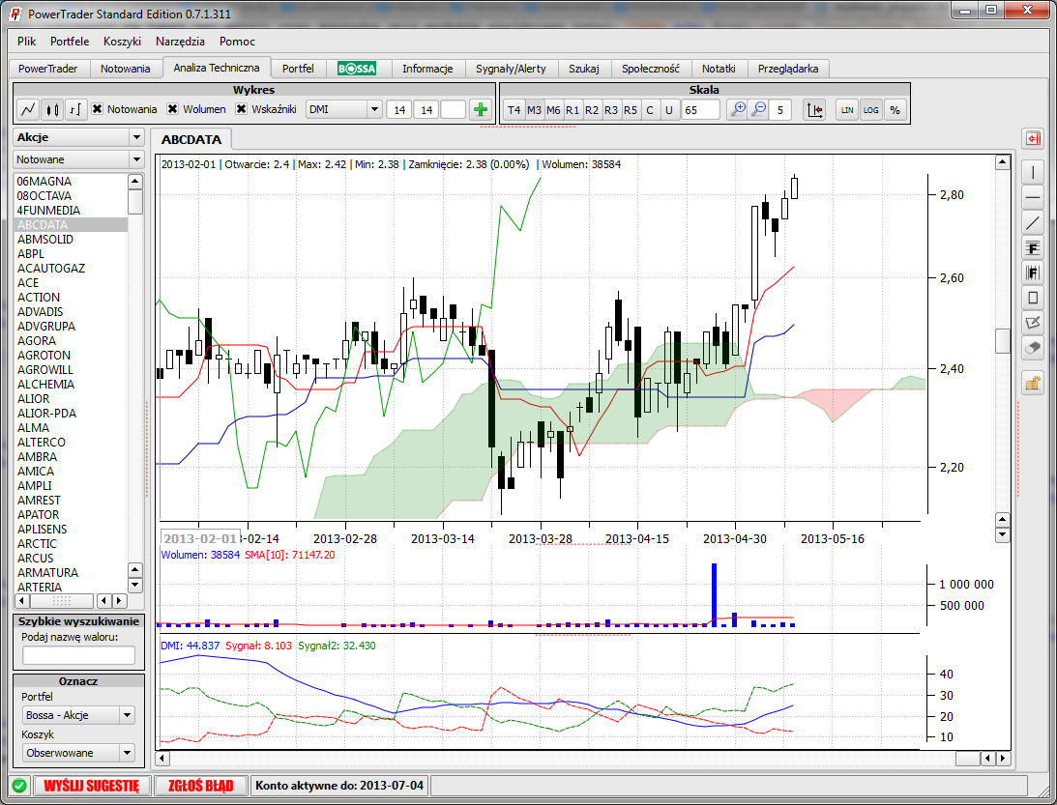
Task: Click the U scale button
Action: click(668, 110)
